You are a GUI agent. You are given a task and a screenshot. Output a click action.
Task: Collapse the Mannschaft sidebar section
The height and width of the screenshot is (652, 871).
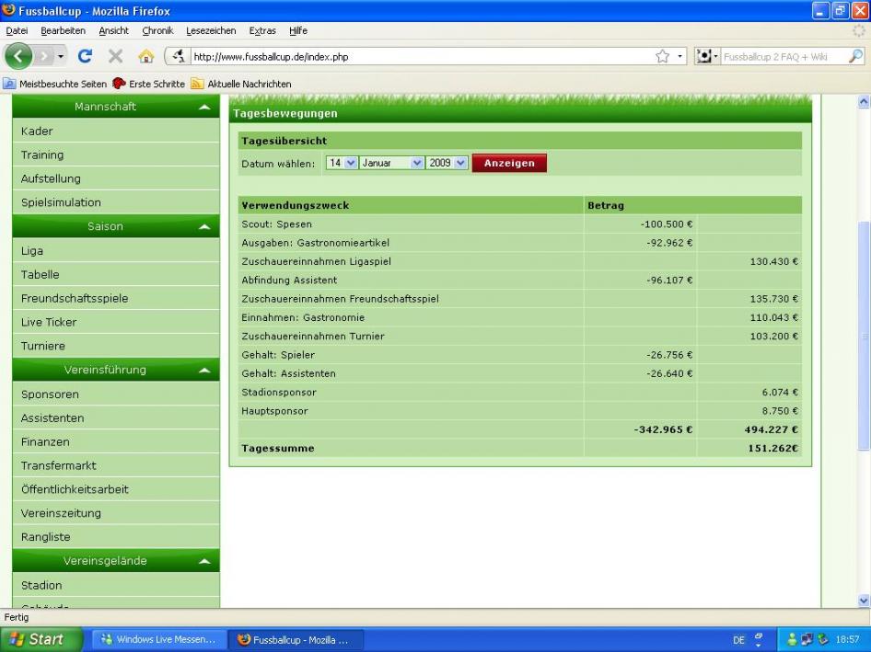click(x=203, y=108)
